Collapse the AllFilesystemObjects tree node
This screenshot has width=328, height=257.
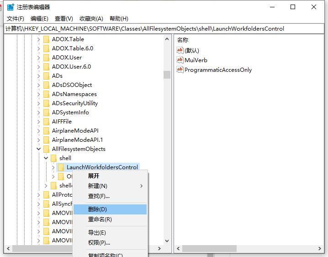click(39, 149)
